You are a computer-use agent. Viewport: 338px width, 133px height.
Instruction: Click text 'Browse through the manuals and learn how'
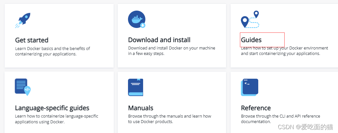coord(170,116)
